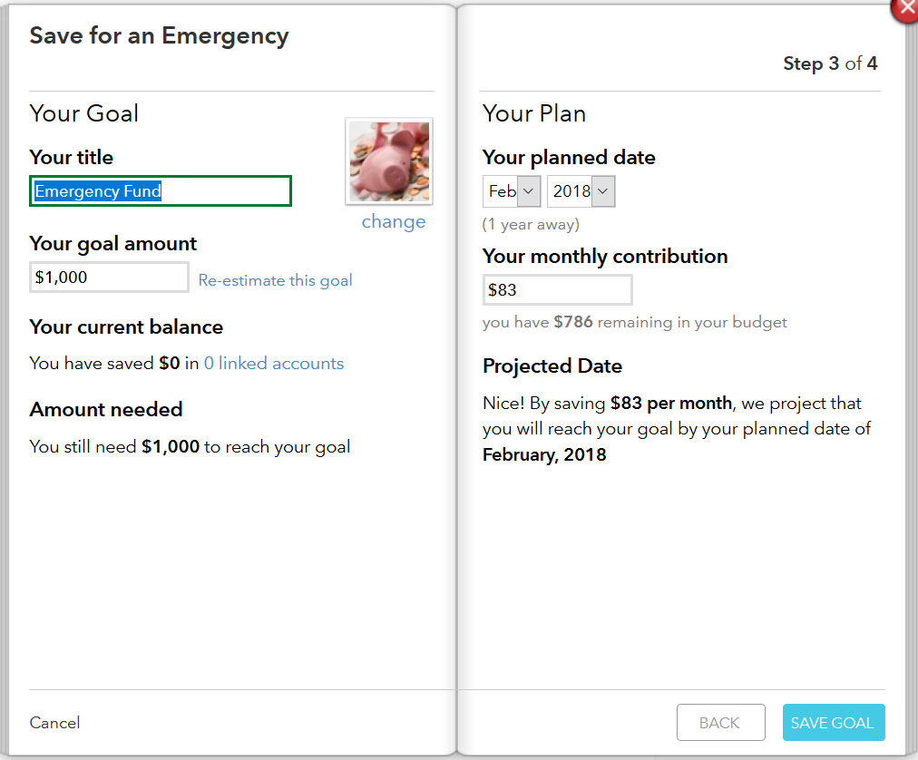Click the piggy bank goal image
The width and height of the screenshot is (918, 760).
pos(389,161)
